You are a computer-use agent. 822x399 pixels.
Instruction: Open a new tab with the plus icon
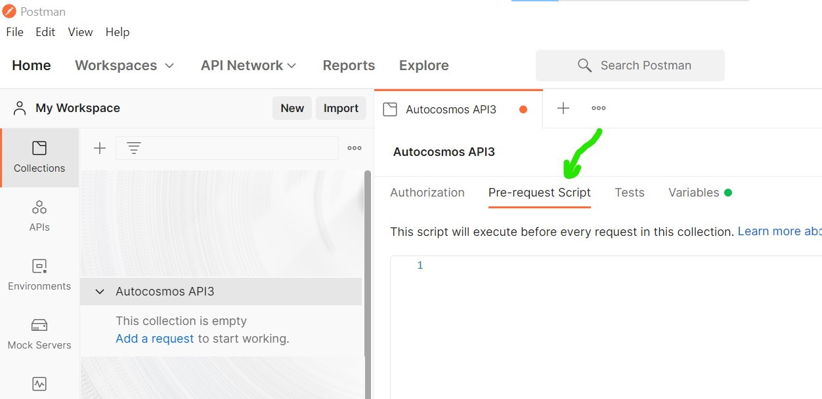pyautogui.click(x=563, y=108)
